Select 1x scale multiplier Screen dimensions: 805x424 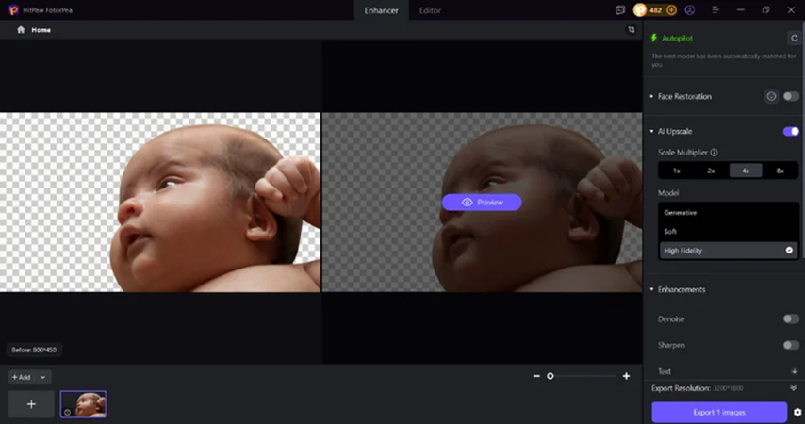tap(677, 171)
